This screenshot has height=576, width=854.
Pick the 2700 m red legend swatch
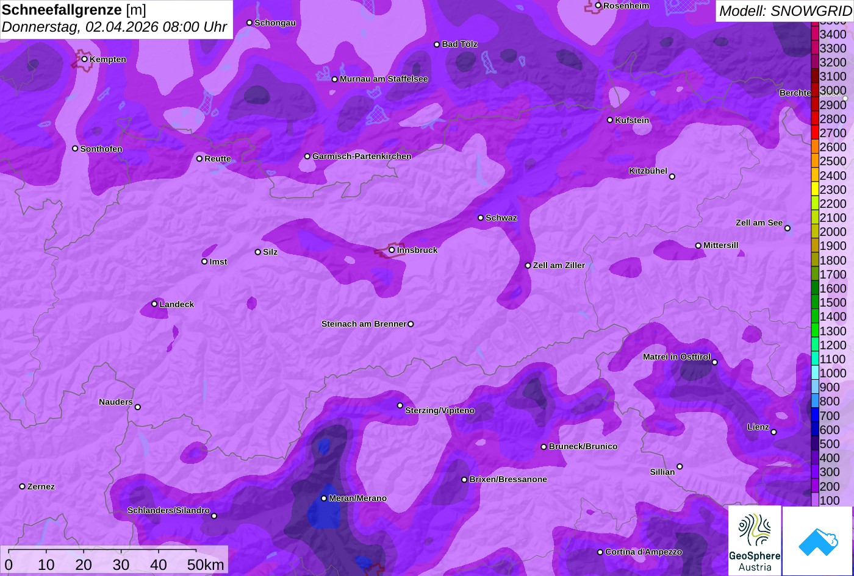pyautogui.click(x=815, y=133)
